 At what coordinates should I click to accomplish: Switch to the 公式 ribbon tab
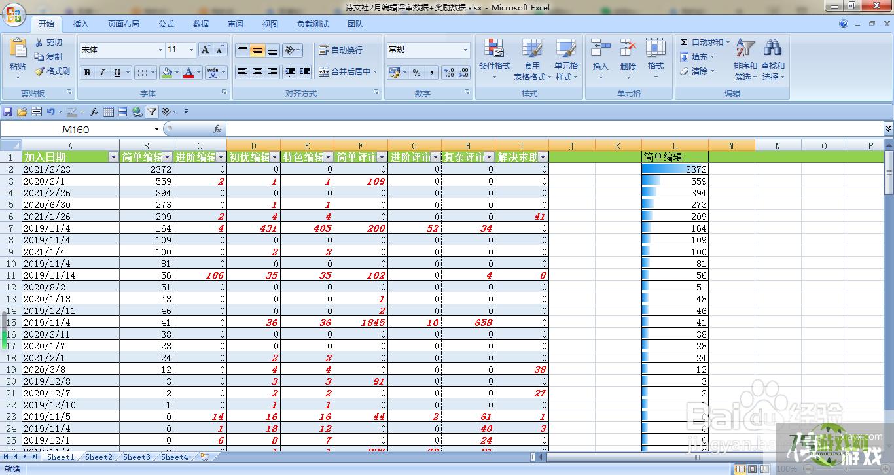[x=166, y=24]
